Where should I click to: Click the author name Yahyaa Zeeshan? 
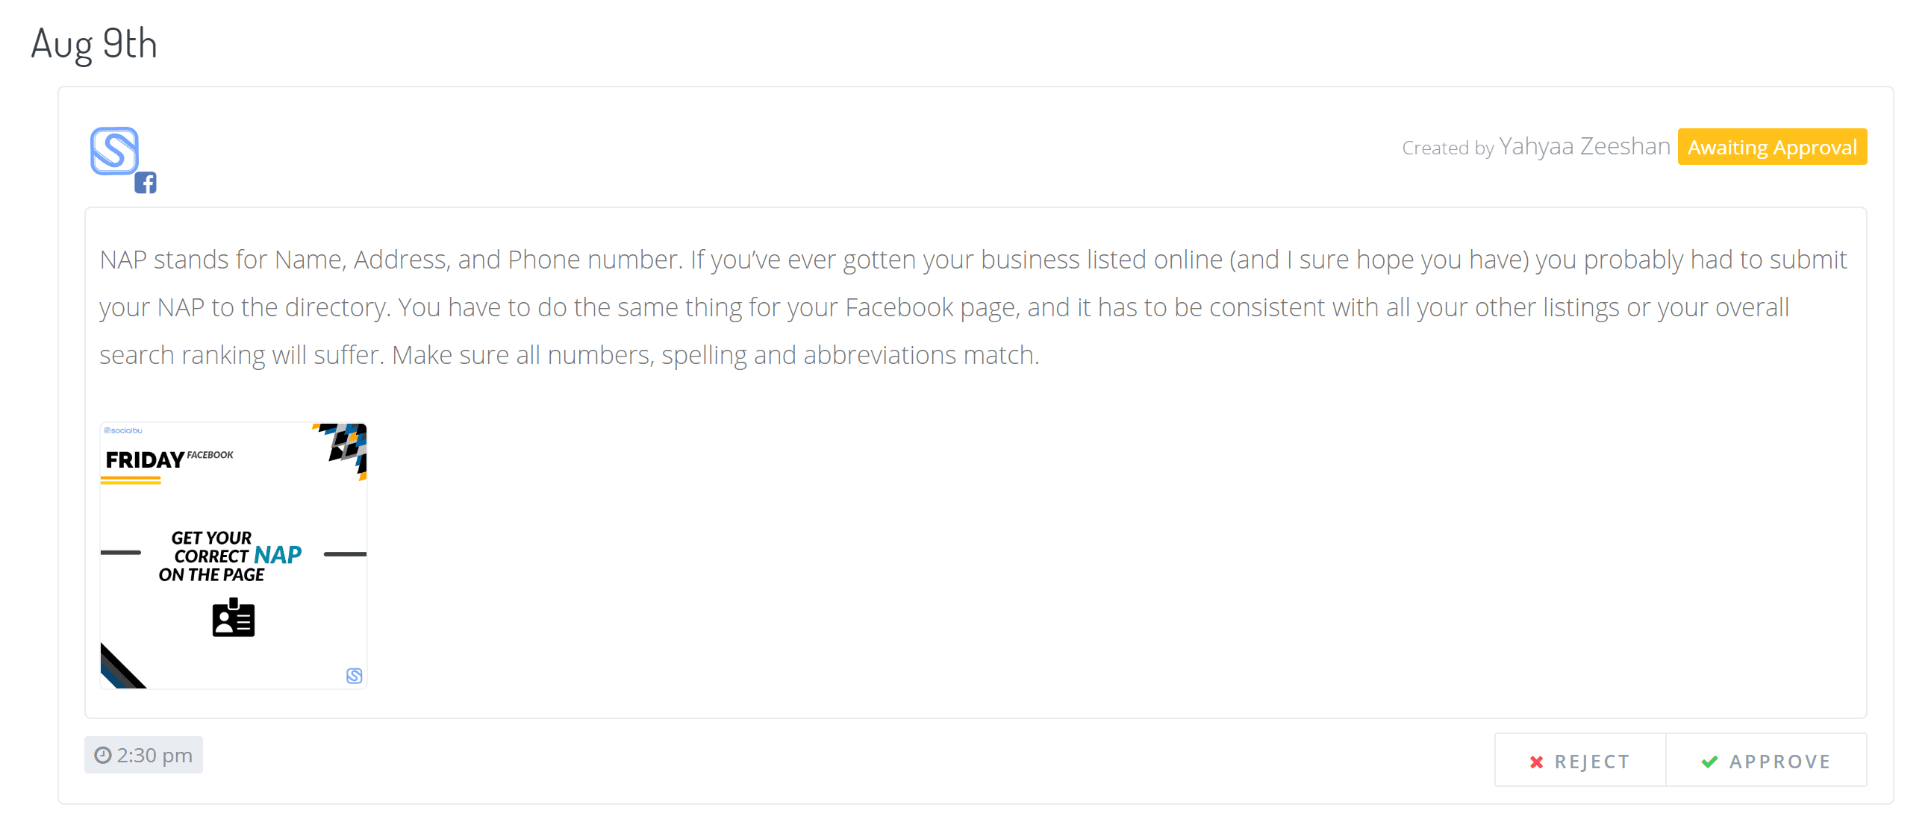pyautogui.click(x=1585, y=146)
